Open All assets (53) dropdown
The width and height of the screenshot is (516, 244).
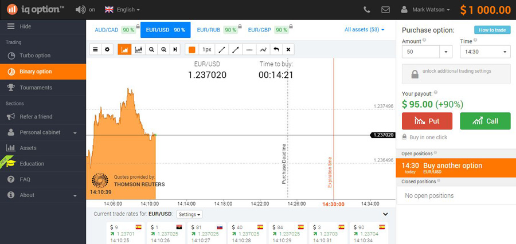[x=364, y=30]
